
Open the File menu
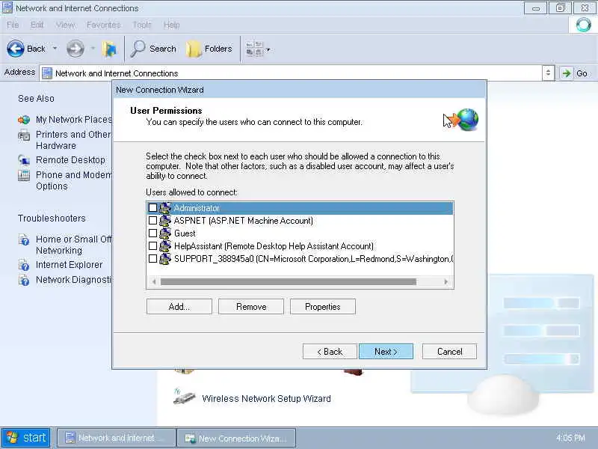13,25
